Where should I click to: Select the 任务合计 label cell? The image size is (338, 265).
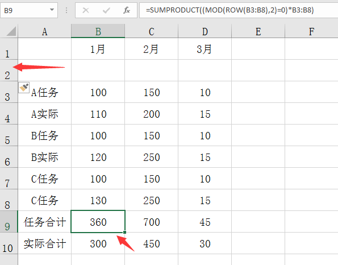[x=45, y=221]
